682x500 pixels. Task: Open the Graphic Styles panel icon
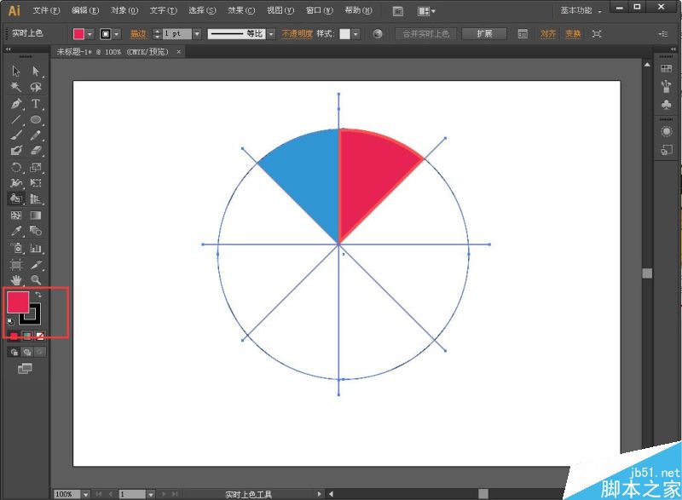666,150
